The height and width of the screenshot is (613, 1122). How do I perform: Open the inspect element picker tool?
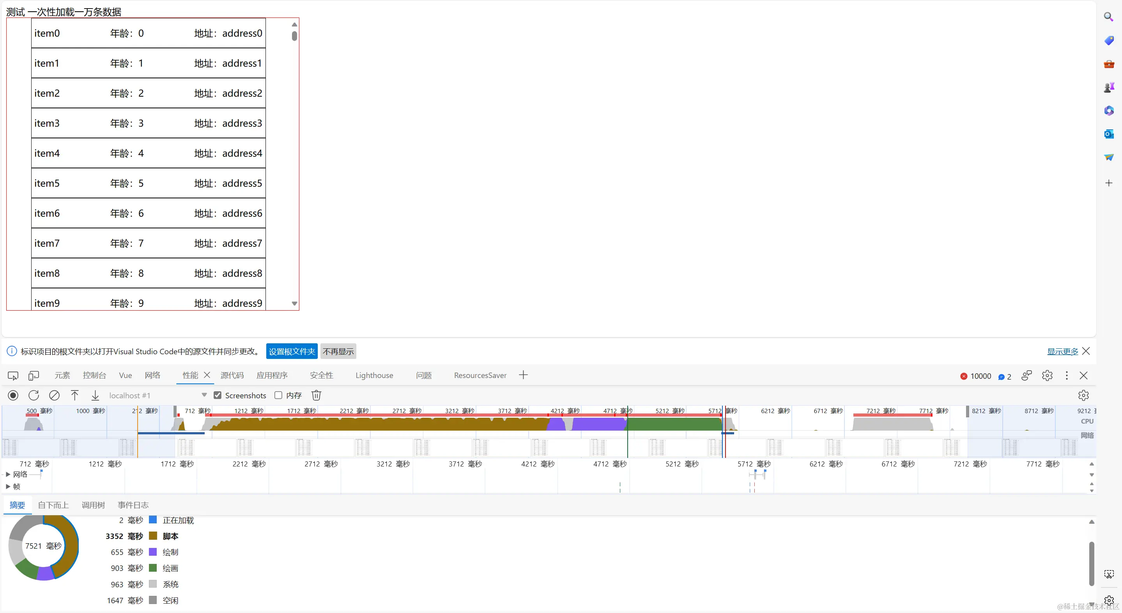pyautogui.click(x=13, y=375)
